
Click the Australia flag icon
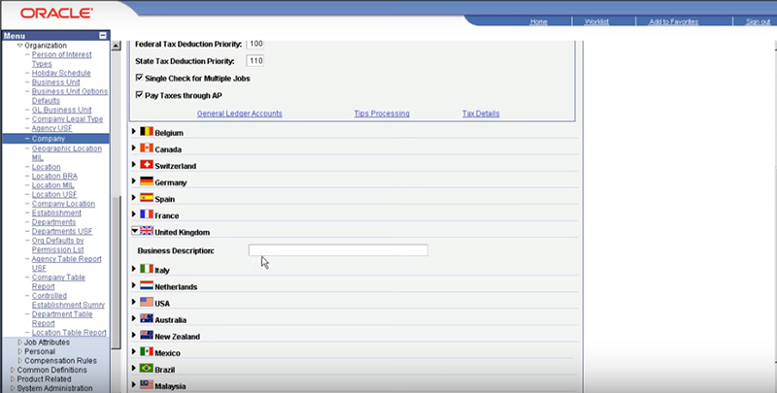147,318
